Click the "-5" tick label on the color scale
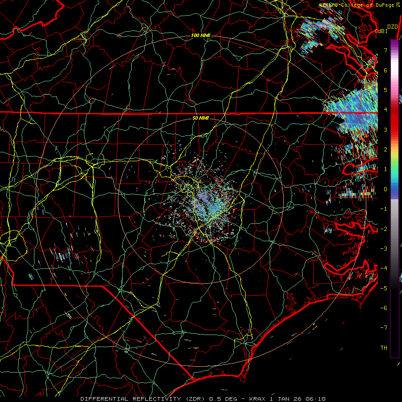The height and width of the screenshot is (402, 402). (x=384, y=288)
